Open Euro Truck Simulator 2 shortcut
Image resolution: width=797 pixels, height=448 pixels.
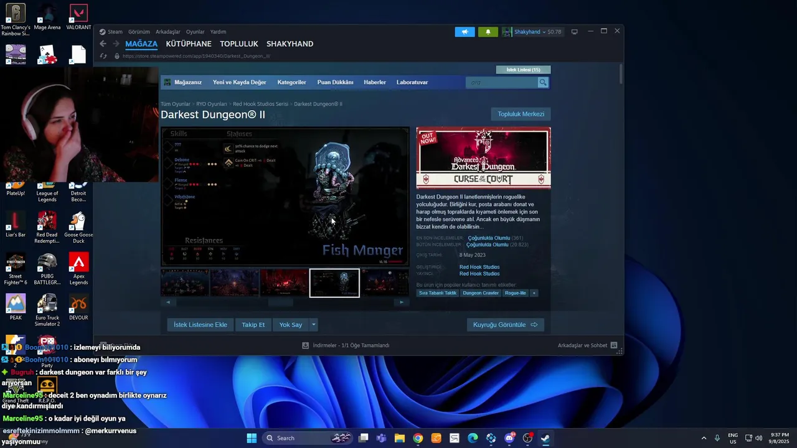point(47,310)
